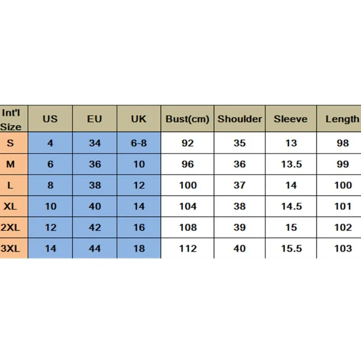Click the Length column header
Screen dimensions: 361x361
(x=339, y=119)
